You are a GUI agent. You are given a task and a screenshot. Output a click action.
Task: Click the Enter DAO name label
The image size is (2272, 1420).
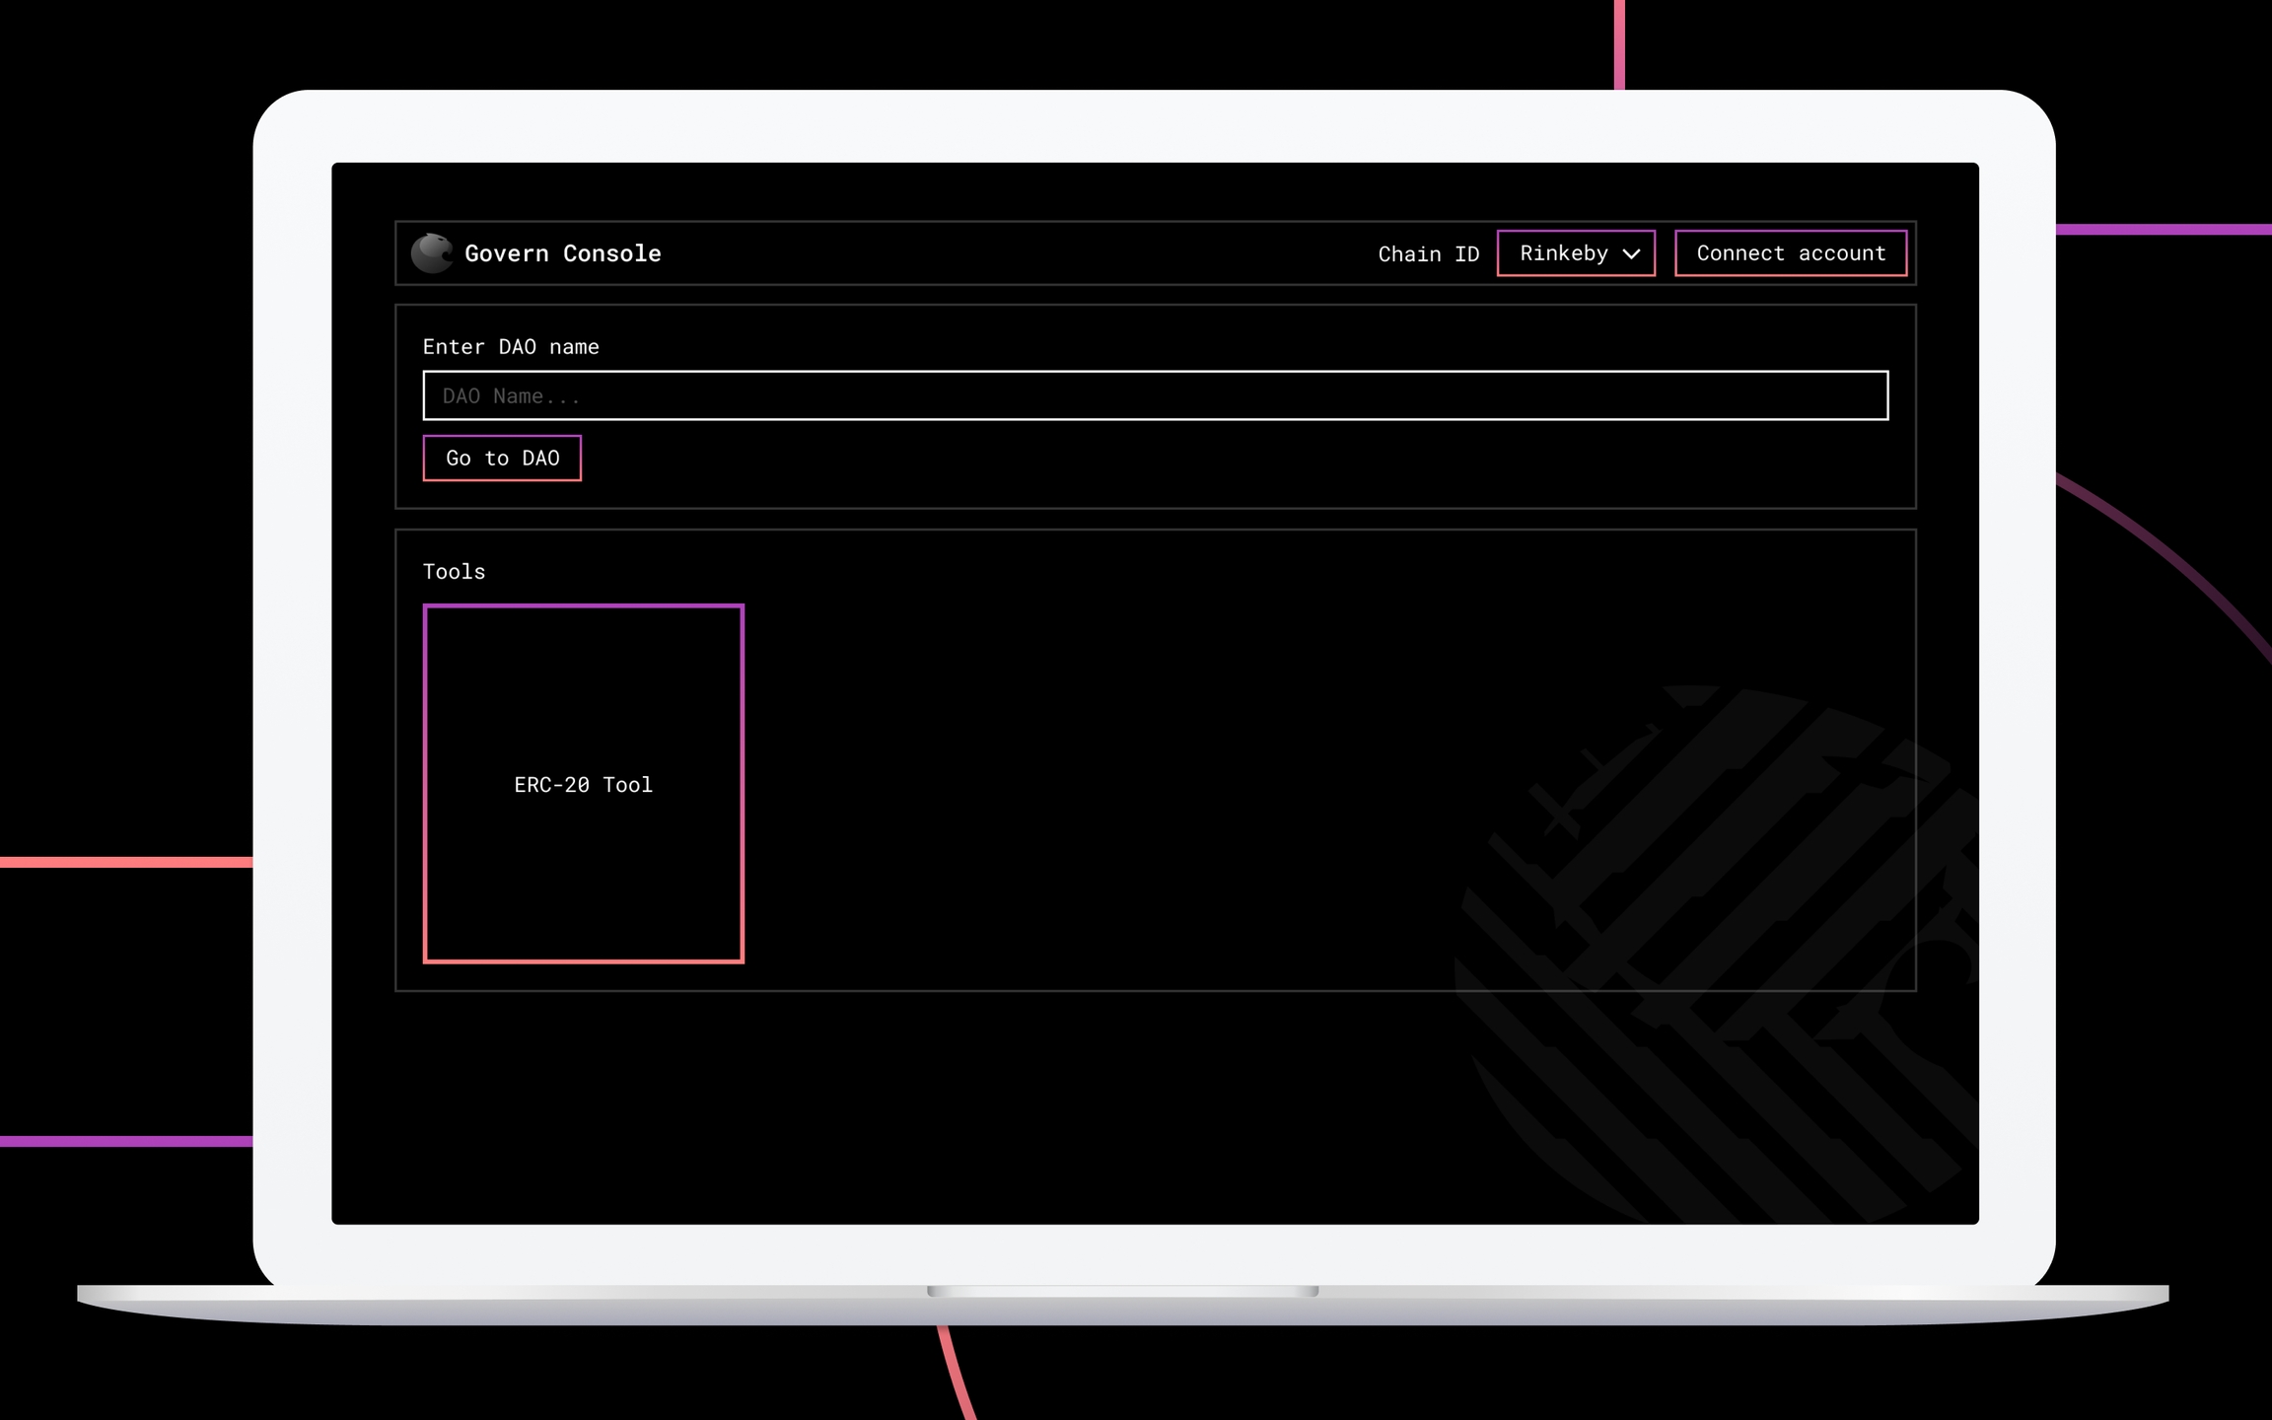tap(510, 347)
